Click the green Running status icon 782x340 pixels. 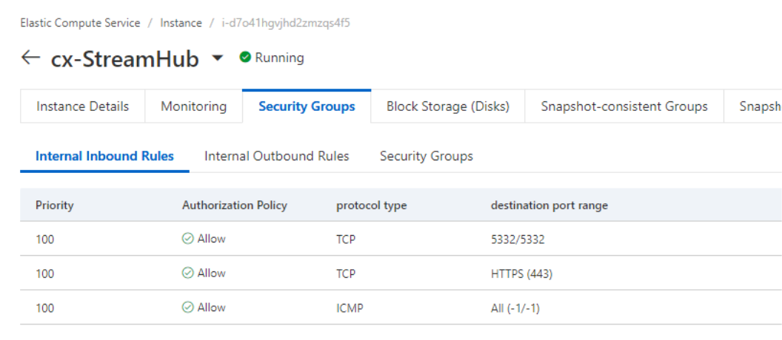coord(245,58)
